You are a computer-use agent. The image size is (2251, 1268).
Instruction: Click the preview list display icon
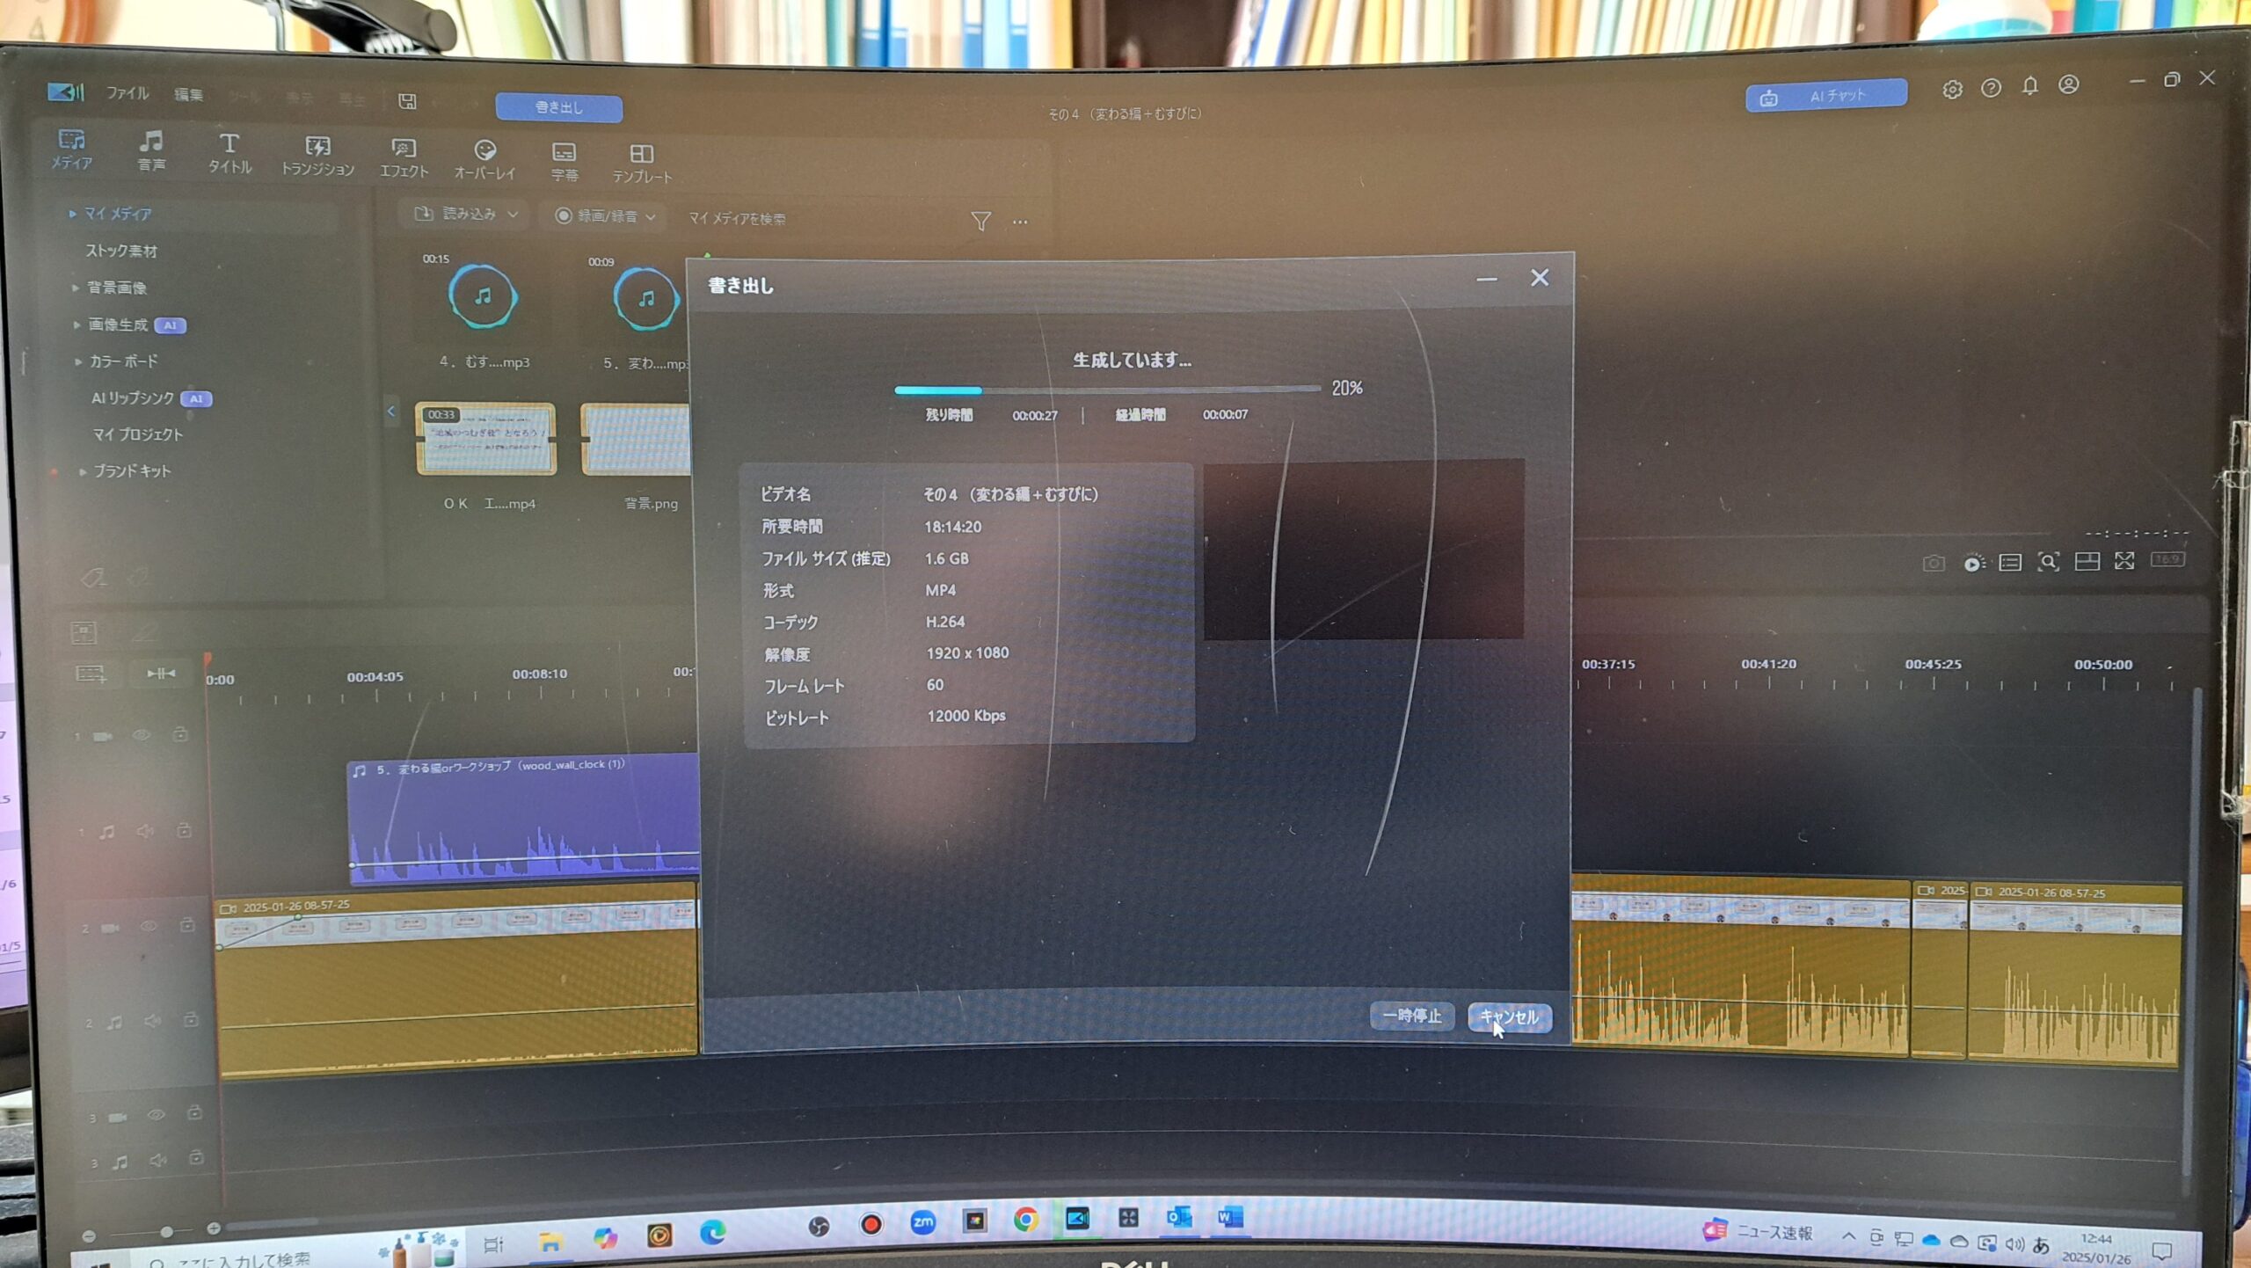coord(2010,562)
